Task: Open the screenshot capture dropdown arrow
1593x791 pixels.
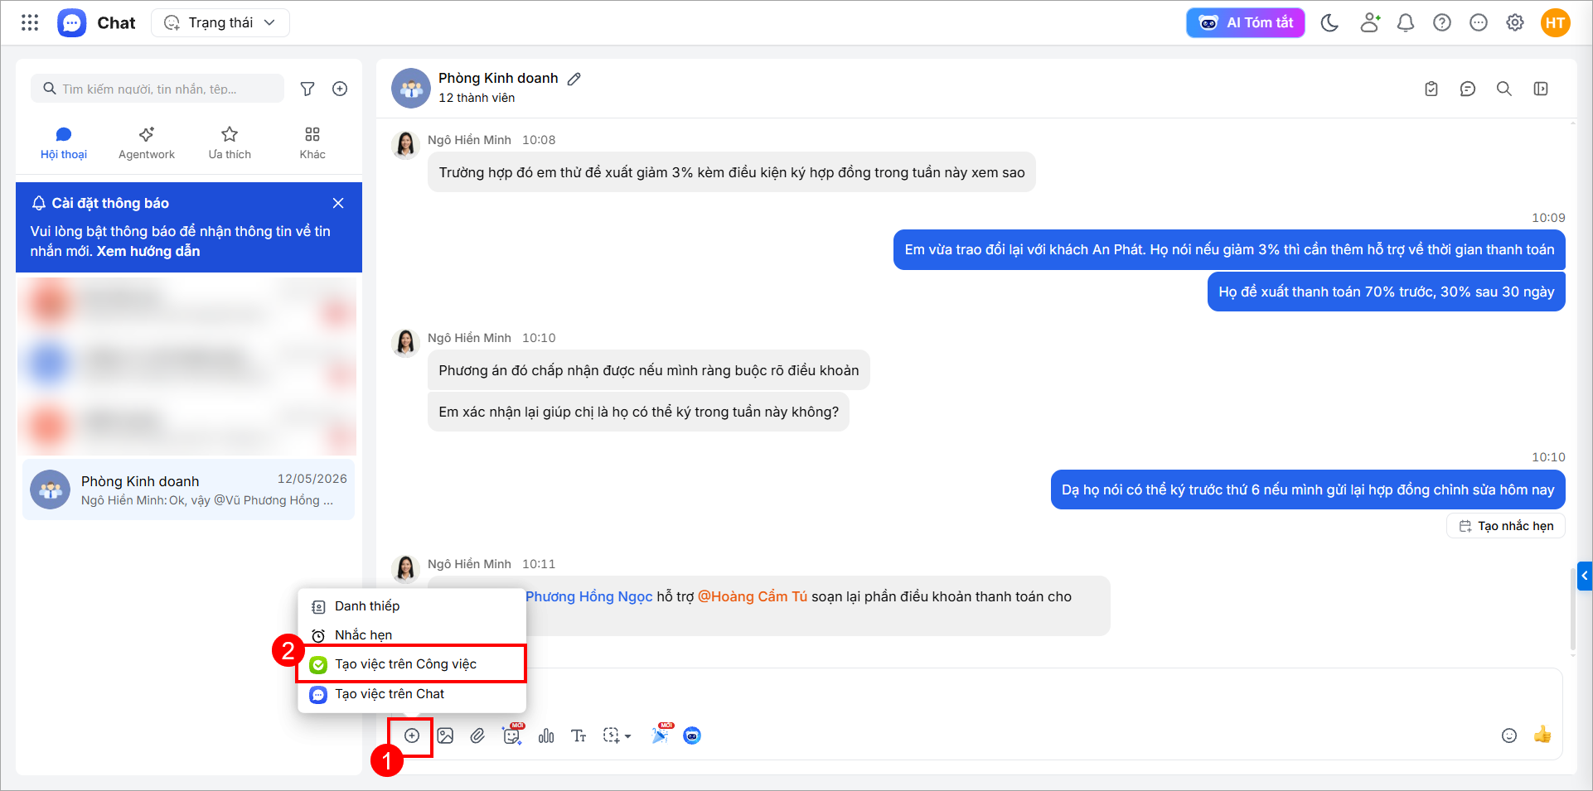Action: click(x=627, y=736)
